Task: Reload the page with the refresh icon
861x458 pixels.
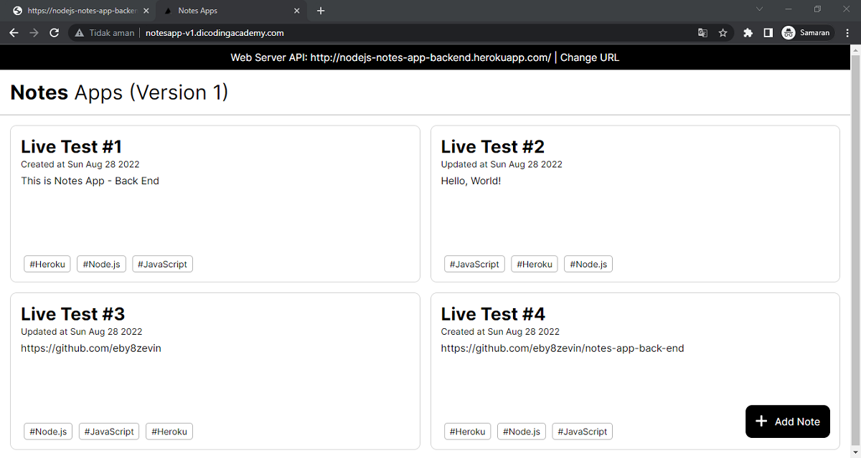Action: [x=54, y=33]
